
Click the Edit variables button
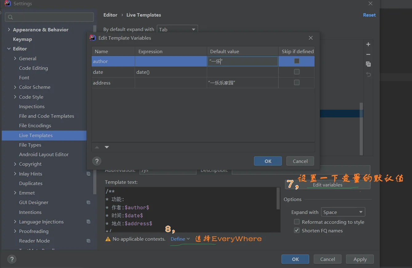[x=328, y=185]
